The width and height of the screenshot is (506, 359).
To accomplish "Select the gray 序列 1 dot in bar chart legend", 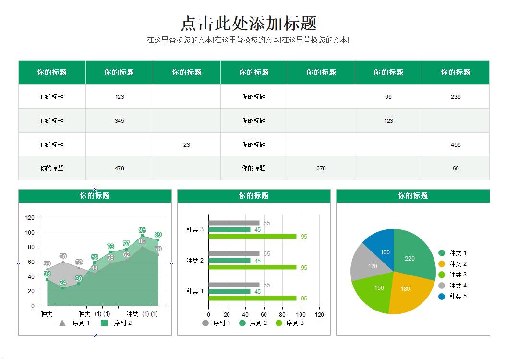I will [205, 323].
